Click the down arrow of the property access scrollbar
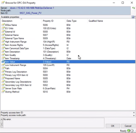 134,115
